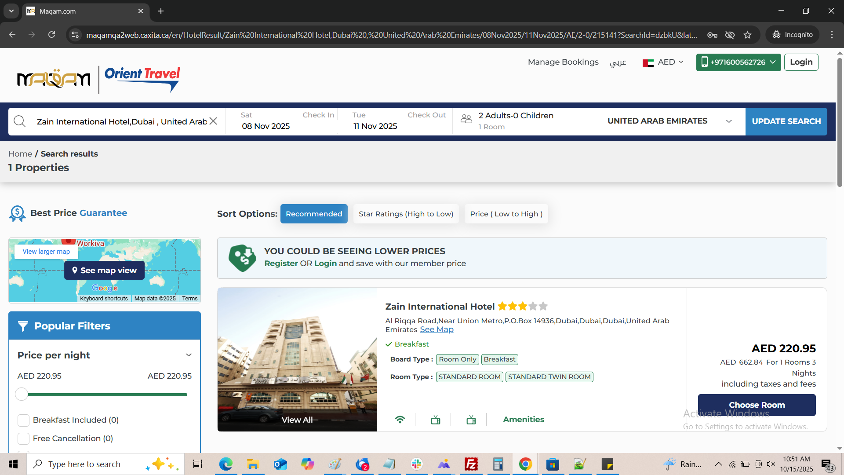
Task: Click the search magnifier icon in hotel field
Action: [x=20, y=121]
